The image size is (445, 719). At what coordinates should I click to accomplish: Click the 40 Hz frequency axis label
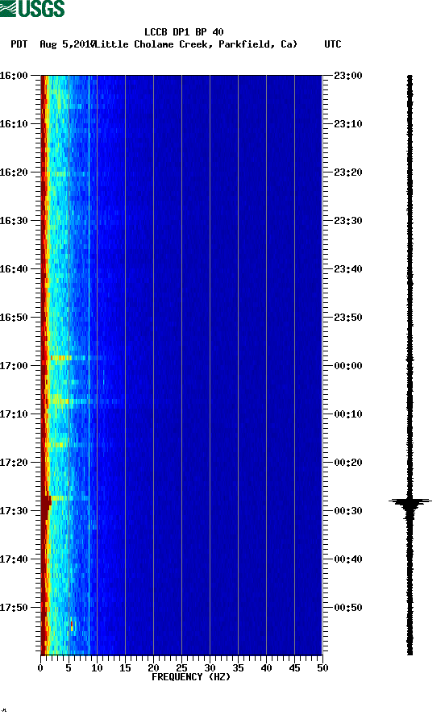[267, 668]
